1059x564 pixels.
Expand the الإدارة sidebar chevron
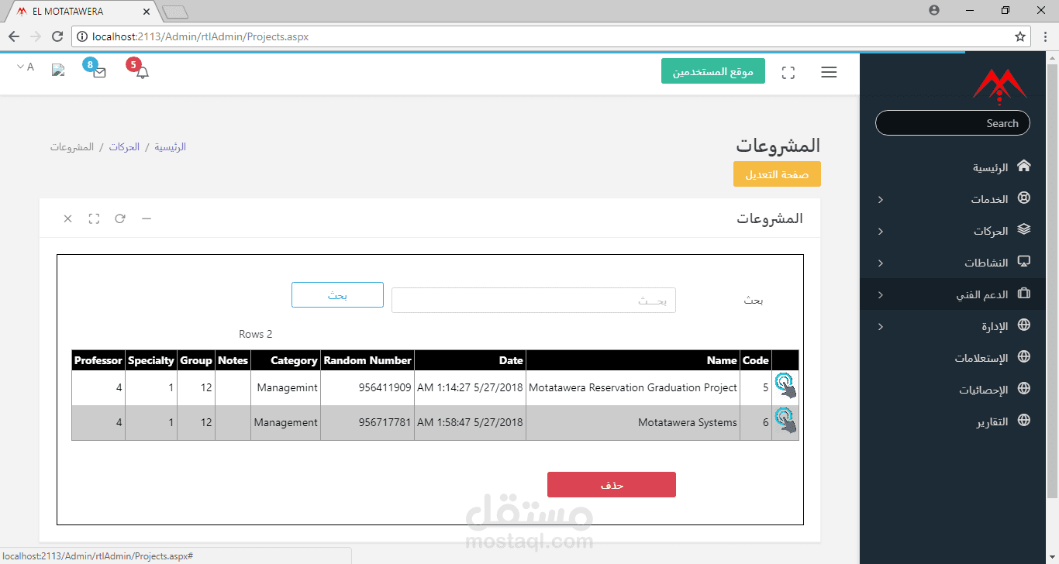[x=881, y=327]
